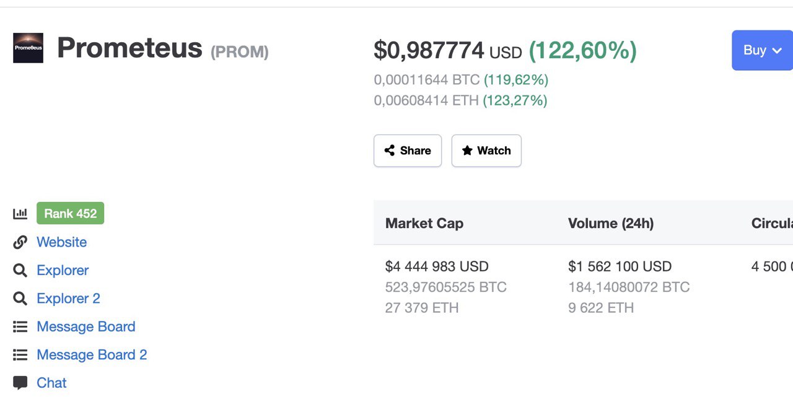Click the magnifier icon beside Explorer 2
793x399 pixels.
click(20, 299)
